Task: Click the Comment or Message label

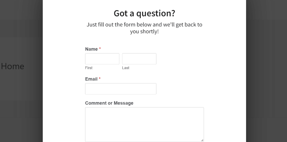Action: [109, 103]
